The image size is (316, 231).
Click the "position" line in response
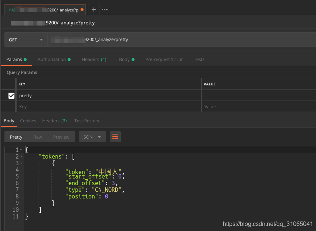coord(86,197)
